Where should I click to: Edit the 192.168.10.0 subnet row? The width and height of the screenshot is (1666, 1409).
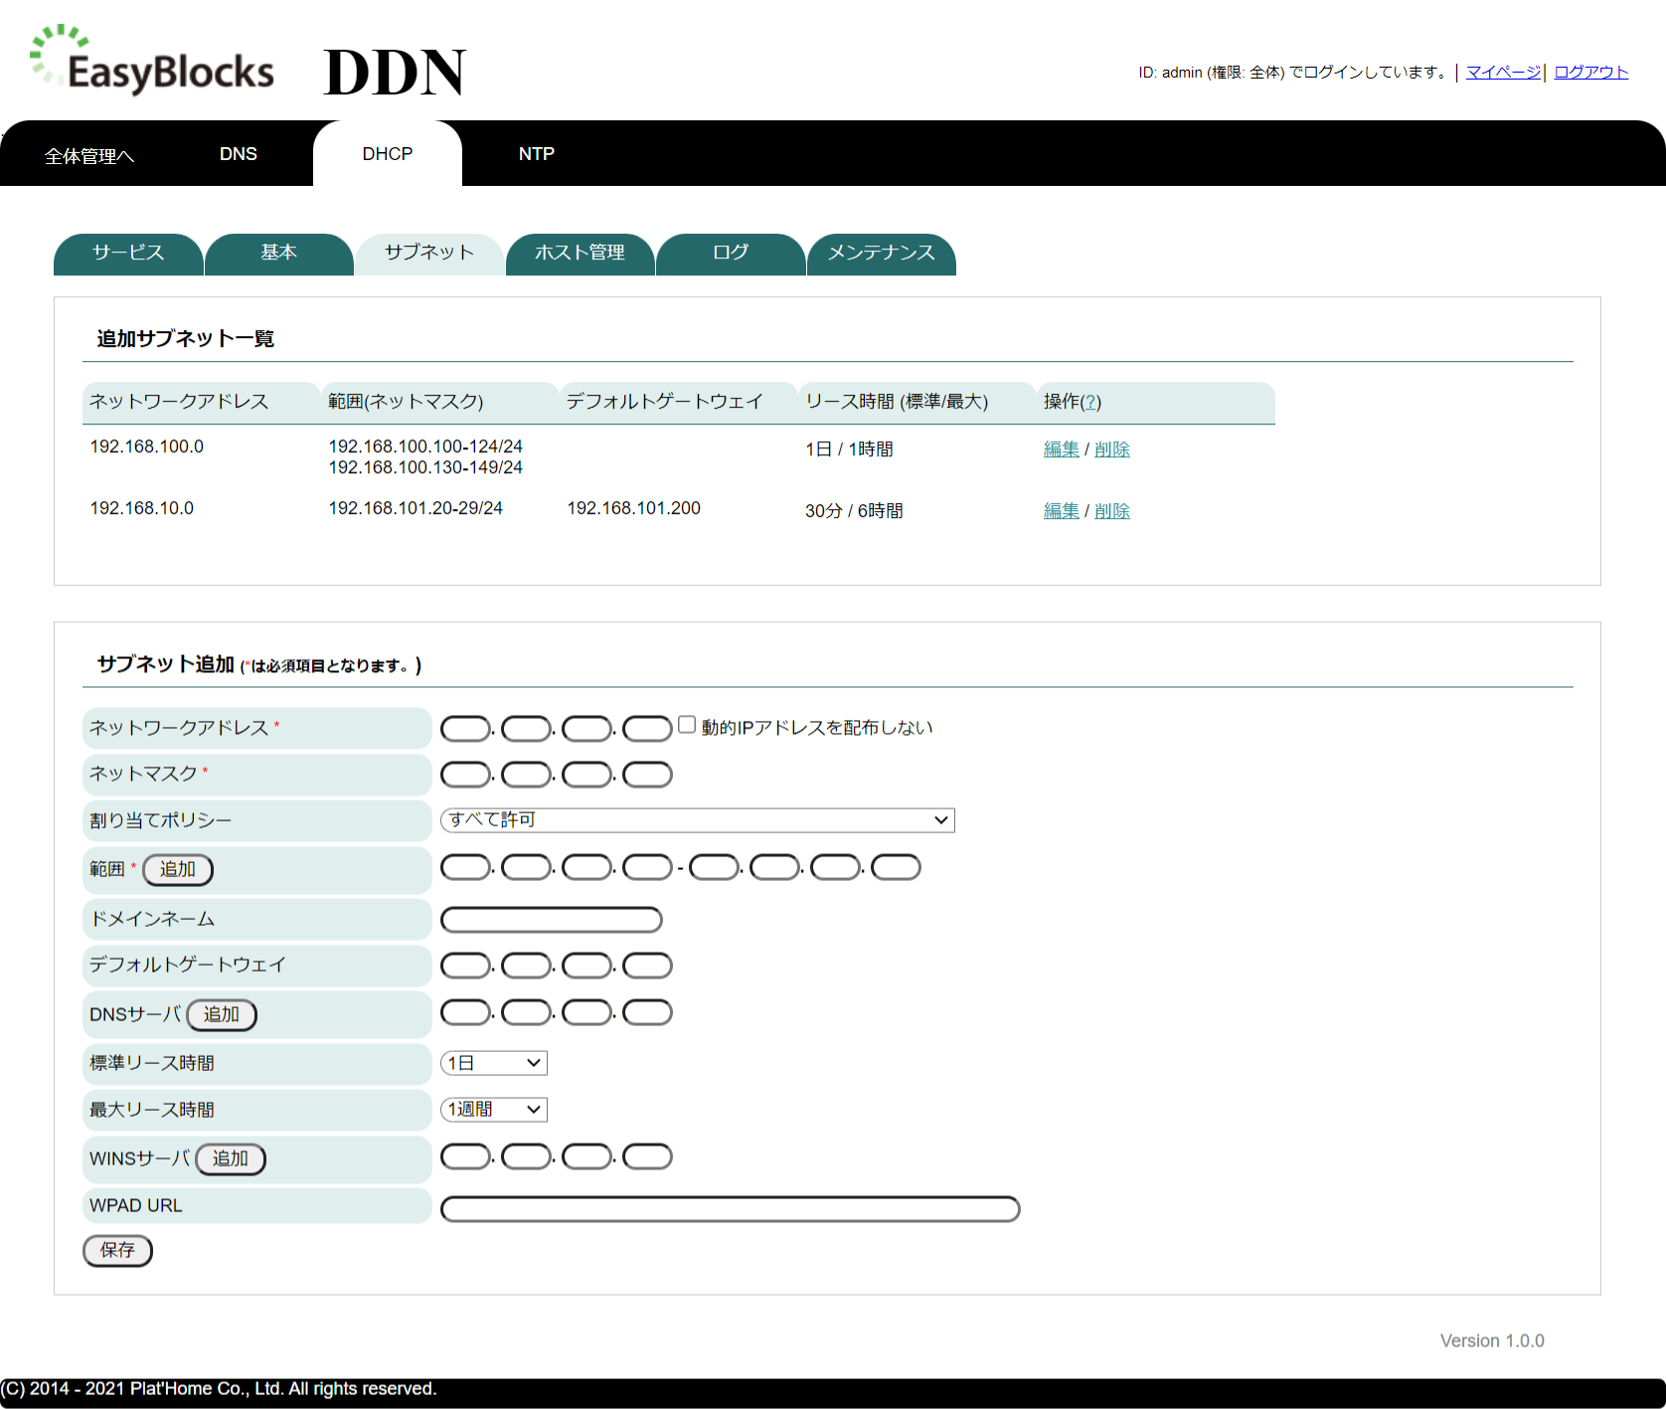point(1061,511)
